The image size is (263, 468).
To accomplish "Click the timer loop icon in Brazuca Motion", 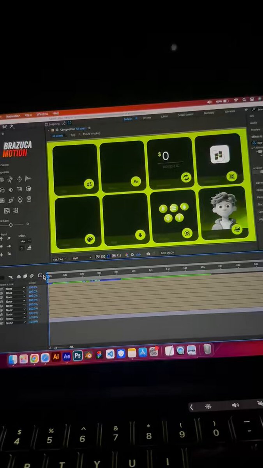I will click(x=19, y=179).
